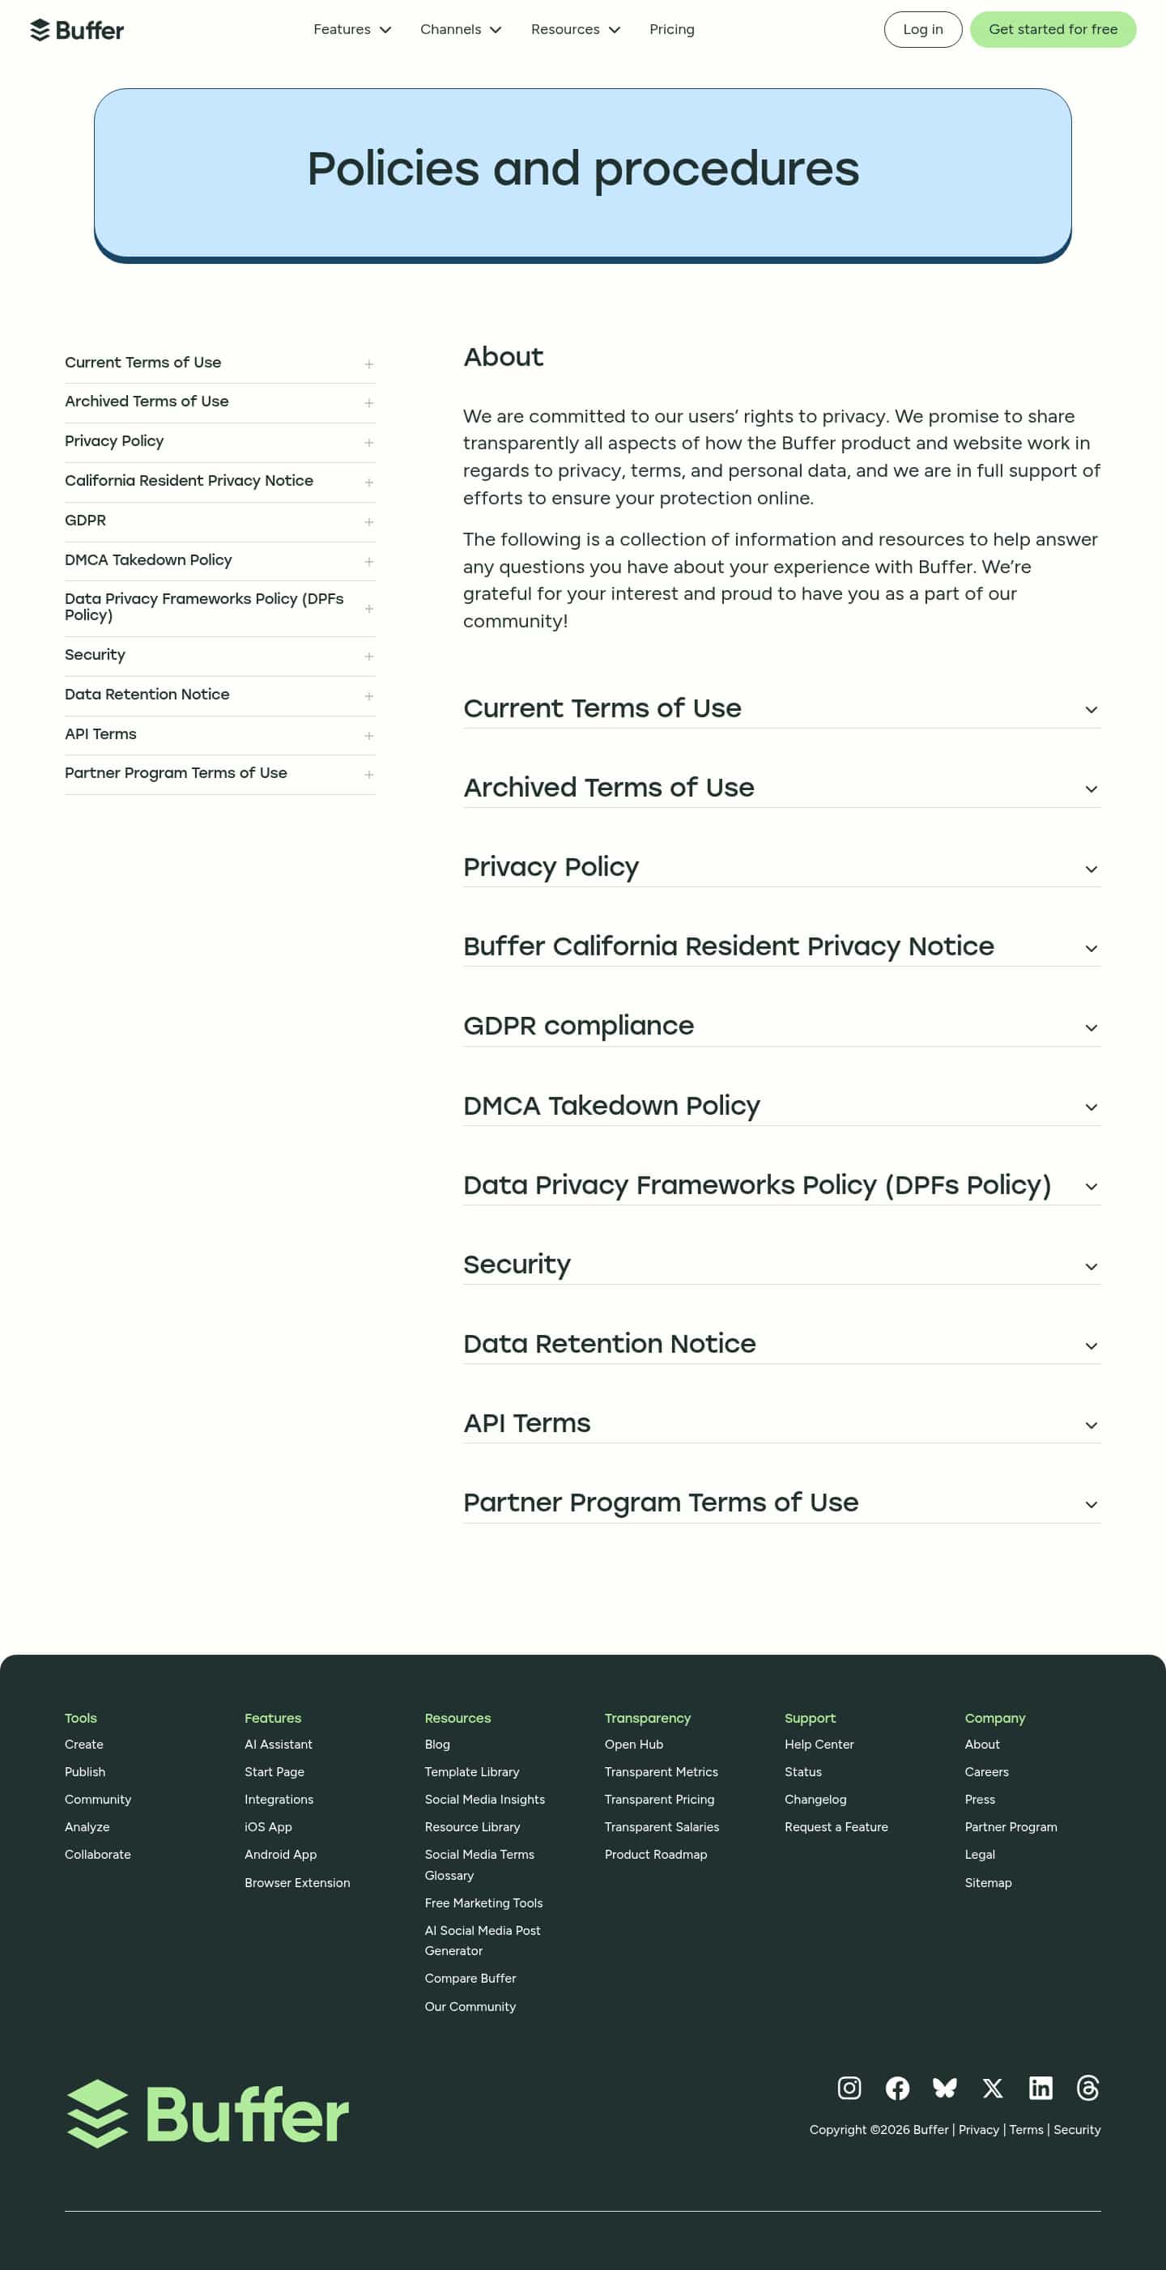Open the Help Center link in the footer
This screenshot has width=1166, height=2270.
click(819, 1745)
